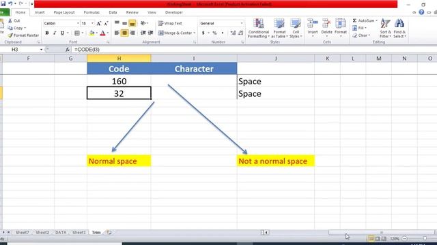Screen dimensions: 437x245
Task: Click the zoom slider handle
Action: tap(425, 239)
